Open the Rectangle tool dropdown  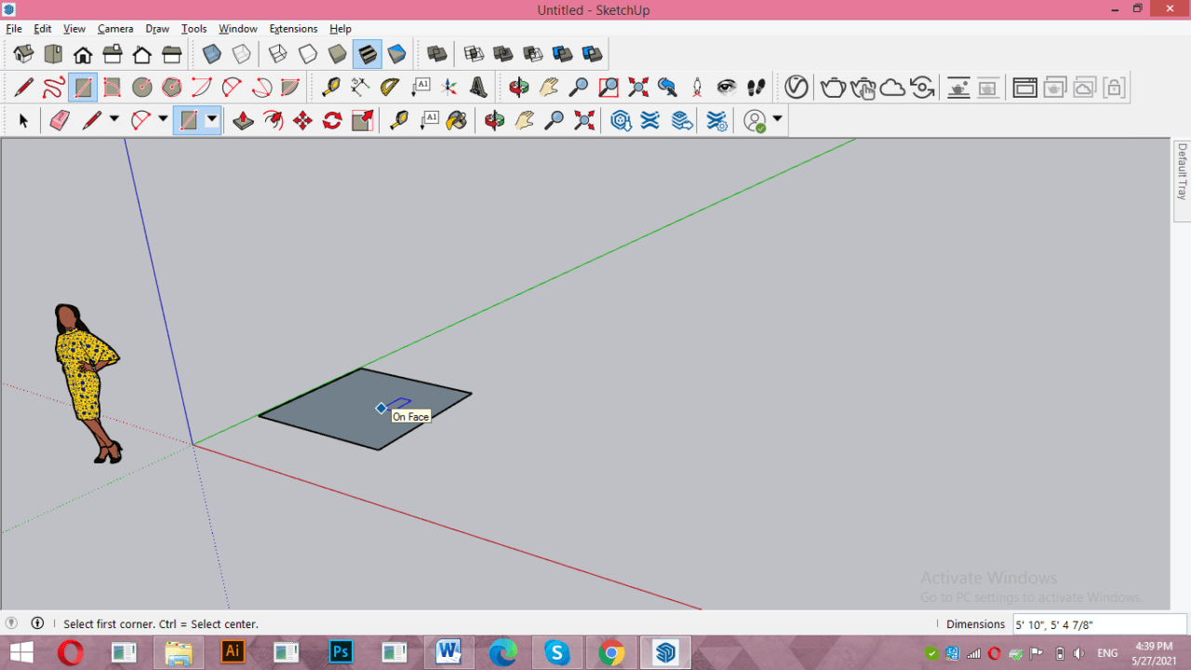pos(211,120)
